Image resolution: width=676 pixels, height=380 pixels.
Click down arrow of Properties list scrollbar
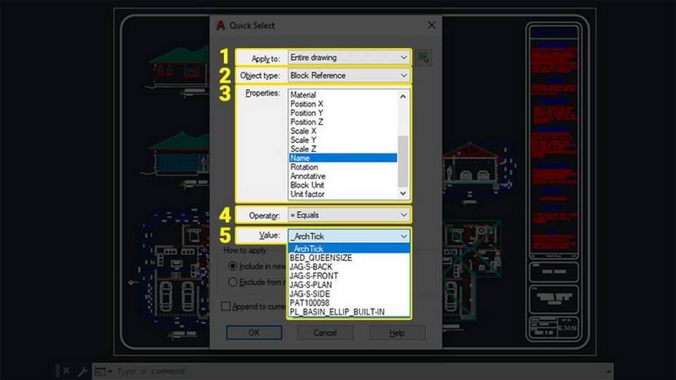[403, 194]
